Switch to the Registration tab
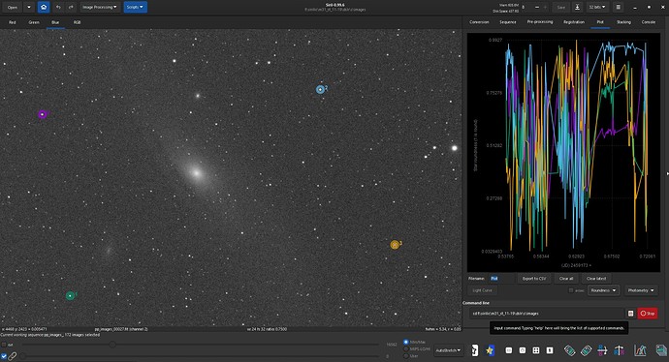This screenshot has height=362, width=669. coord(574,22)
